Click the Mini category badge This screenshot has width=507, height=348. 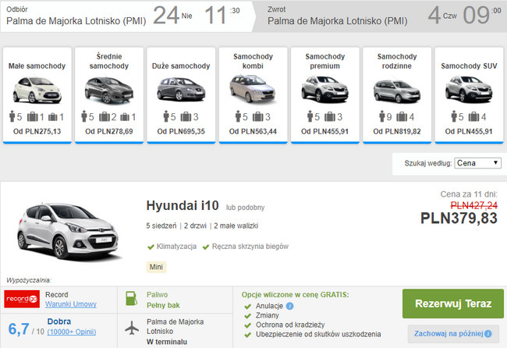pyautogui.click(x=156, y=267)
